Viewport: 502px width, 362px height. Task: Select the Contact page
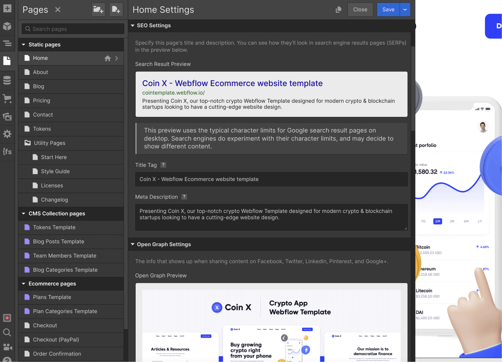[x=71, y=115]
